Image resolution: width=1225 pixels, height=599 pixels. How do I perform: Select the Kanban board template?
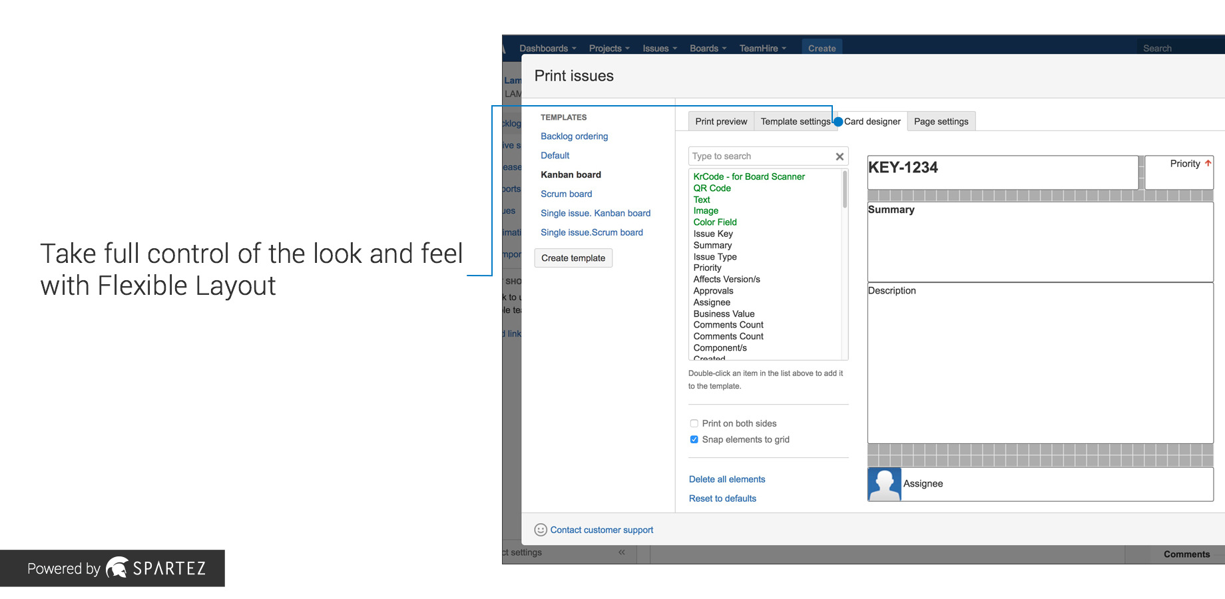[x=571, y=175]
